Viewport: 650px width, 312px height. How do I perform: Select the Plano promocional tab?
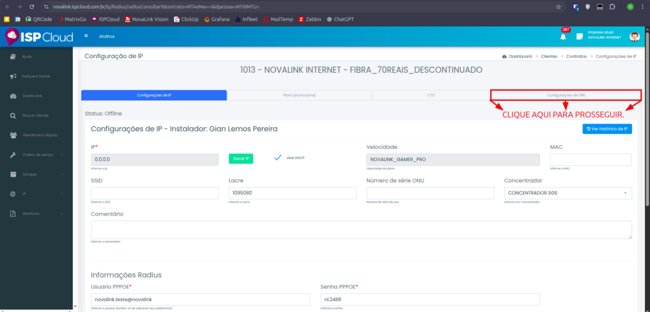point(299,95)
